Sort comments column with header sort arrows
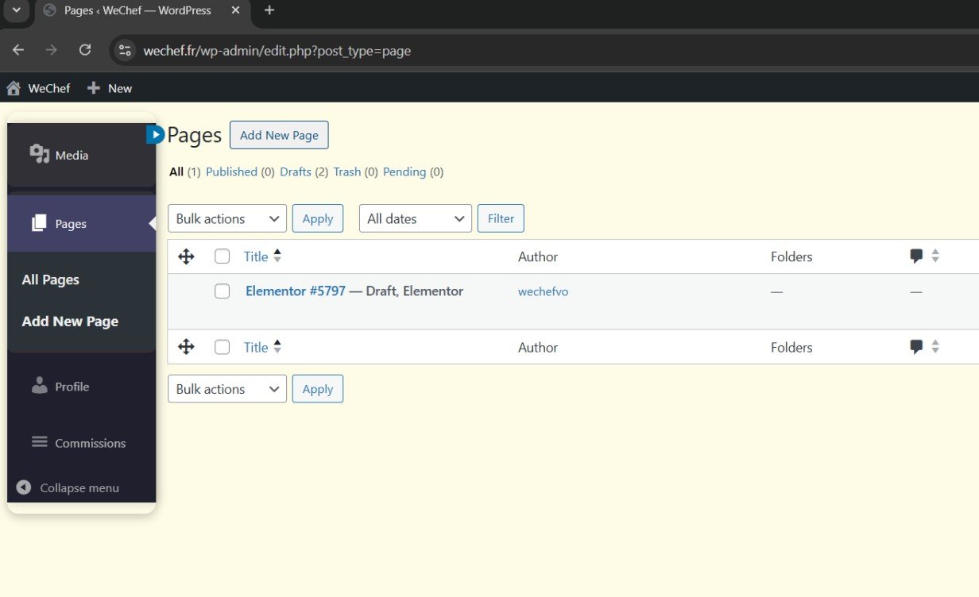Image resolution: width=979 pixels, height=597 pixels. coord(935,256)
